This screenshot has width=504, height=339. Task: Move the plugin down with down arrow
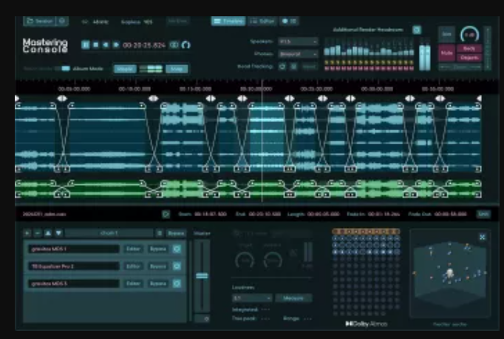tap(58, 233)
